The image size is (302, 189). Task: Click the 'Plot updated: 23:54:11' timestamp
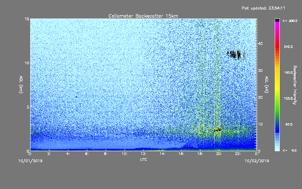(x=263, y=8)
